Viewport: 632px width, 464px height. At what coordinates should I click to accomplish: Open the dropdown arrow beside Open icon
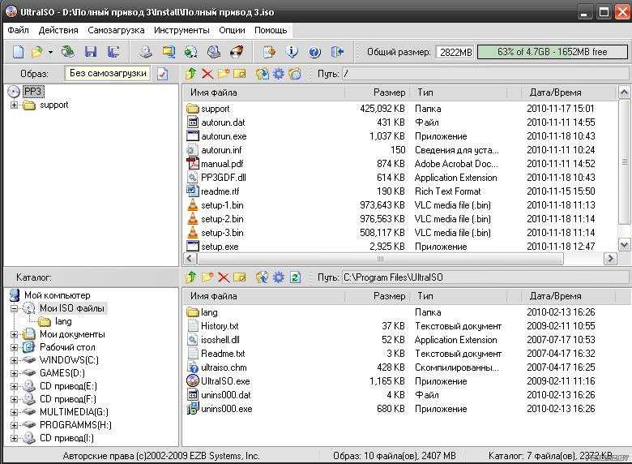tap(50, 52)
